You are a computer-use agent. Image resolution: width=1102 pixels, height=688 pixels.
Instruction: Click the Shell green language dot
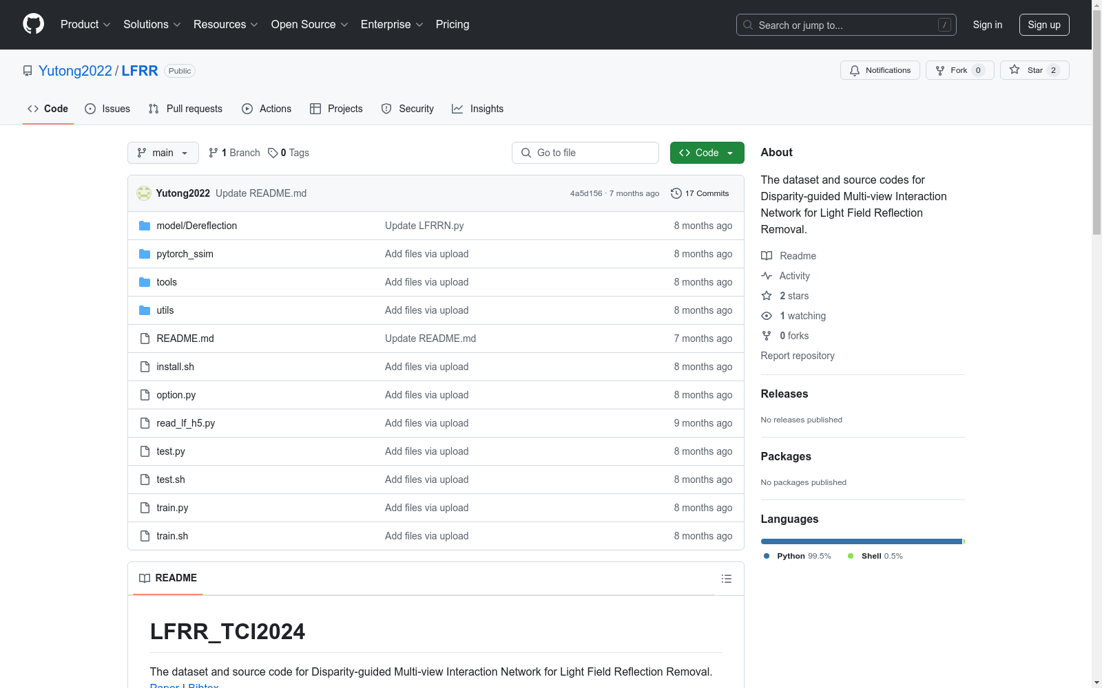coord(851,556)
